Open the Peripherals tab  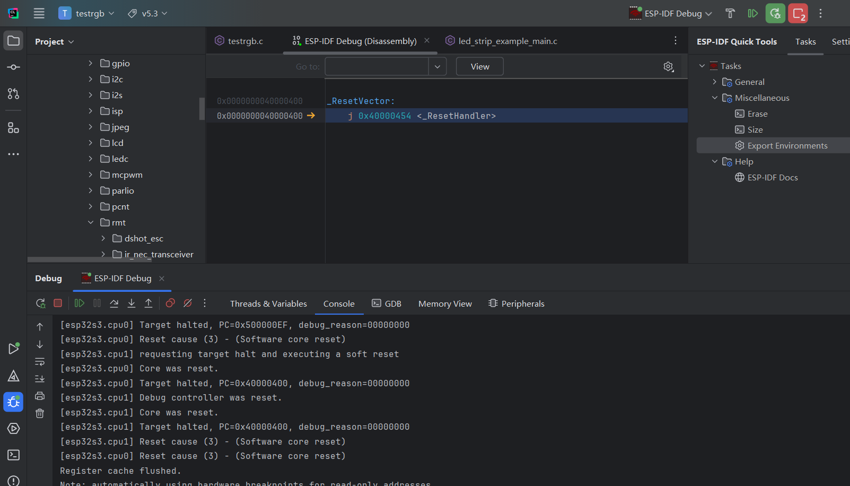point(516,303)
